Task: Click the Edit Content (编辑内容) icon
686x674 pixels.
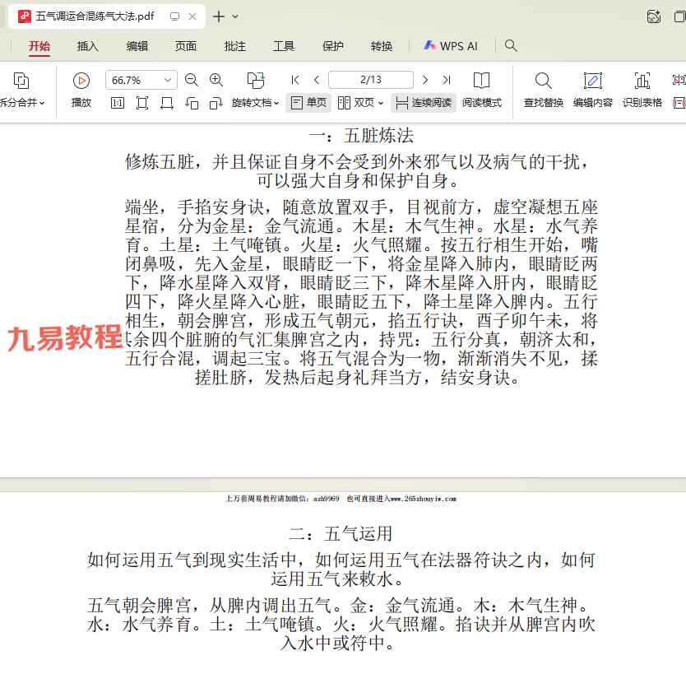Action: click(x=592, y=81)
